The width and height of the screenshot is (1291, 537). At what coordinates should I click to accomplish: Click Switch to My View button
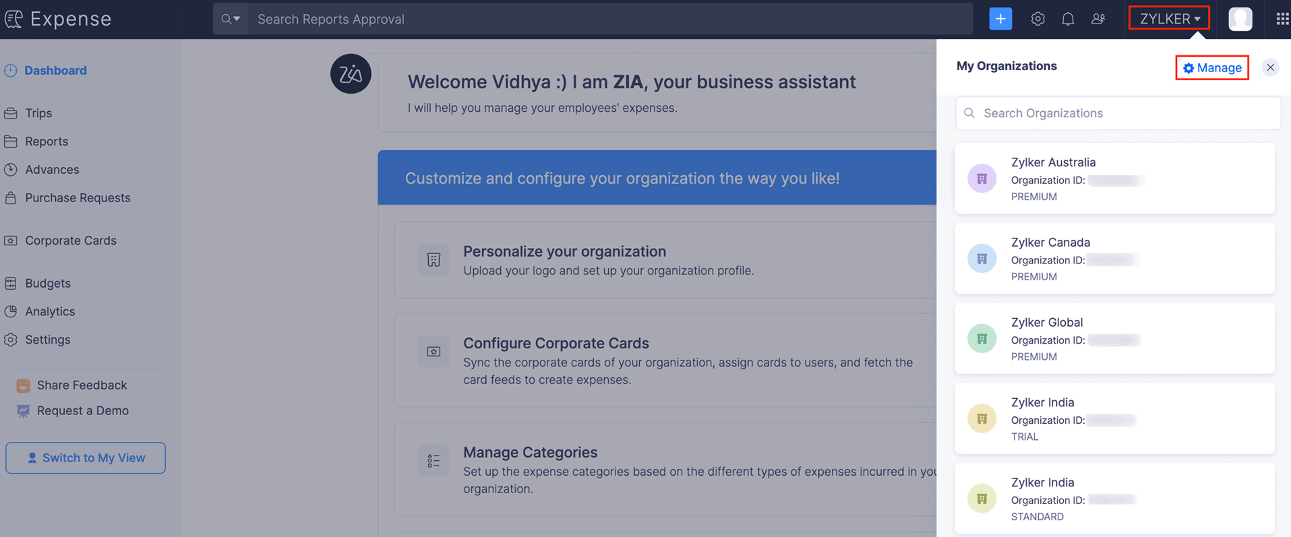(x=86, y=457)
